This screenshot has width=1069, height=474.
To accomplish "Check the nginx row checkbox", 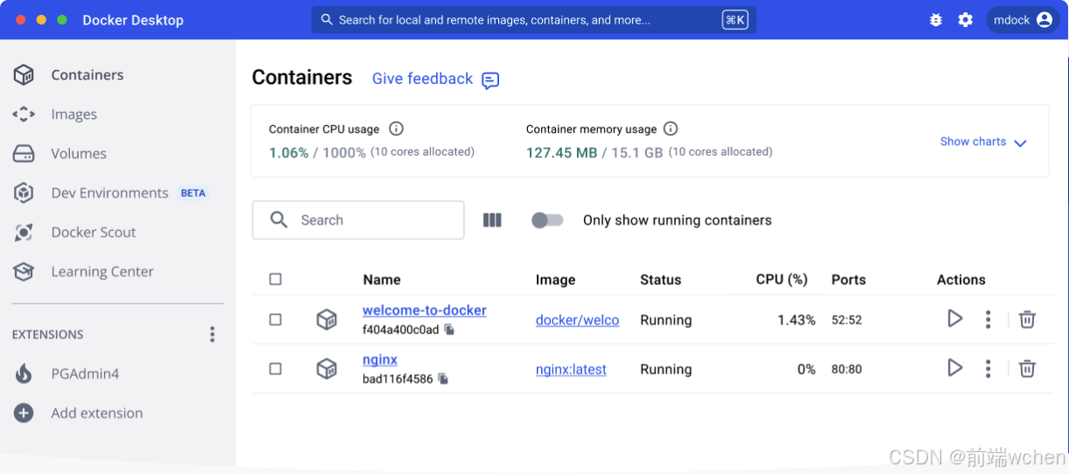I will tap(276, 369).
